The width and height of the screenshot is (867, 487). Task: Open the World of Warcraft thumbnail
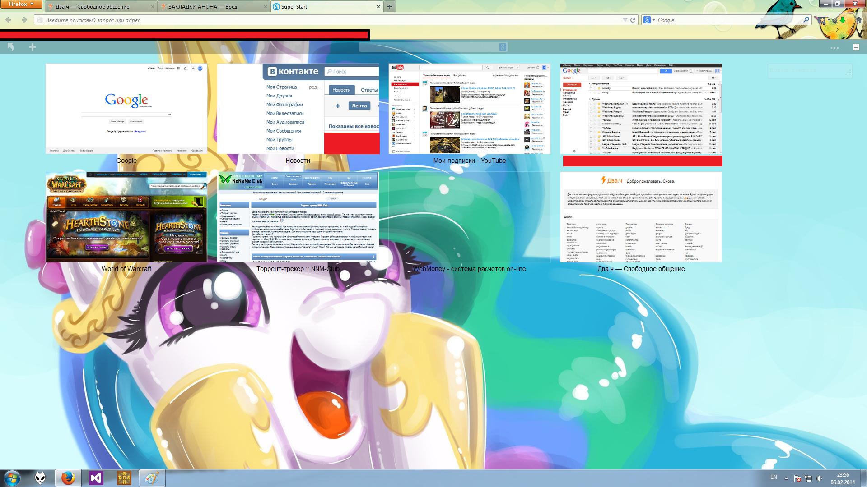[126, 217]
